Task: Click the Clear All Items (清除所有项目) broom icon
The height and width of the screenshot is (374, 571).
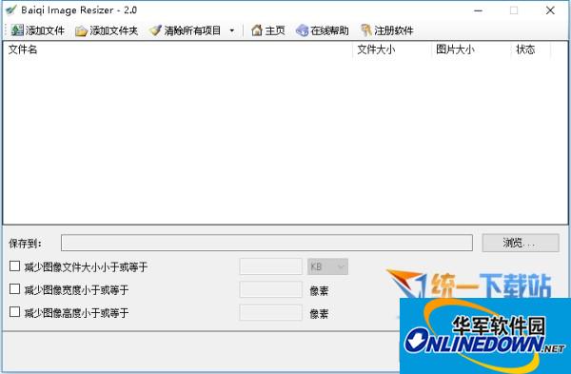Action: (x=155, y=30)
